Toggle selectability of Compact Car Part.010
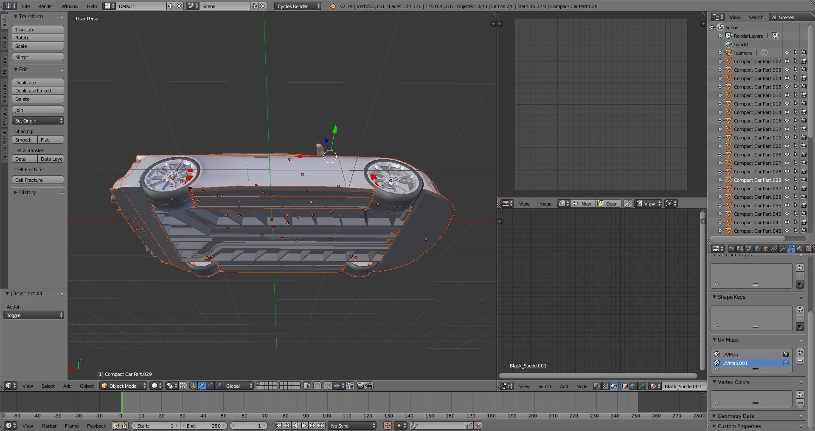This screenshot has width=815, height=431. [x=795, y=95]
